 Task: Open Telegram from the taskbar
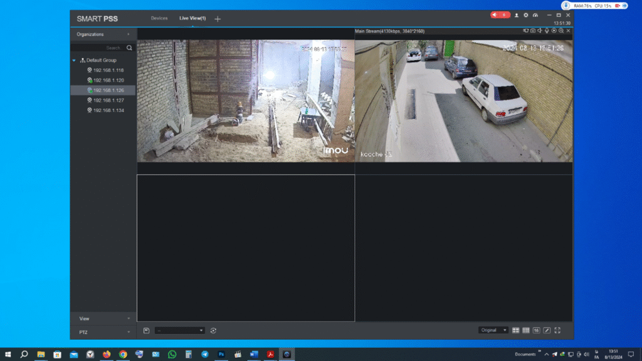205,355
